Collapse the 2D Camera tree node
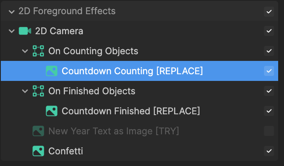The height and width of the screenshot is (166, 284). [x=12, y=31]
